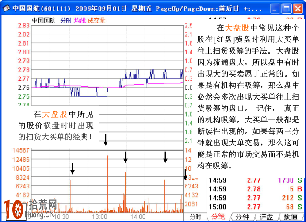Click the 10:30 time axis label
Image resolution: width=306 pixels, height=222 pixels.
coord(61,217)
